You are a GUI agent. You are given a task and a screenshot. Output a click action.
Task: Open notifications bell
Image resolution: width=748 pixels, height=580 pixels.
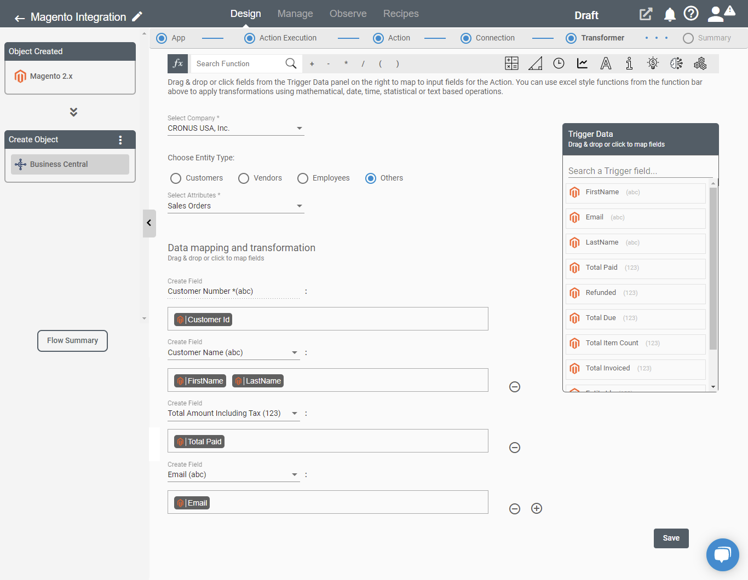[670, 15]
